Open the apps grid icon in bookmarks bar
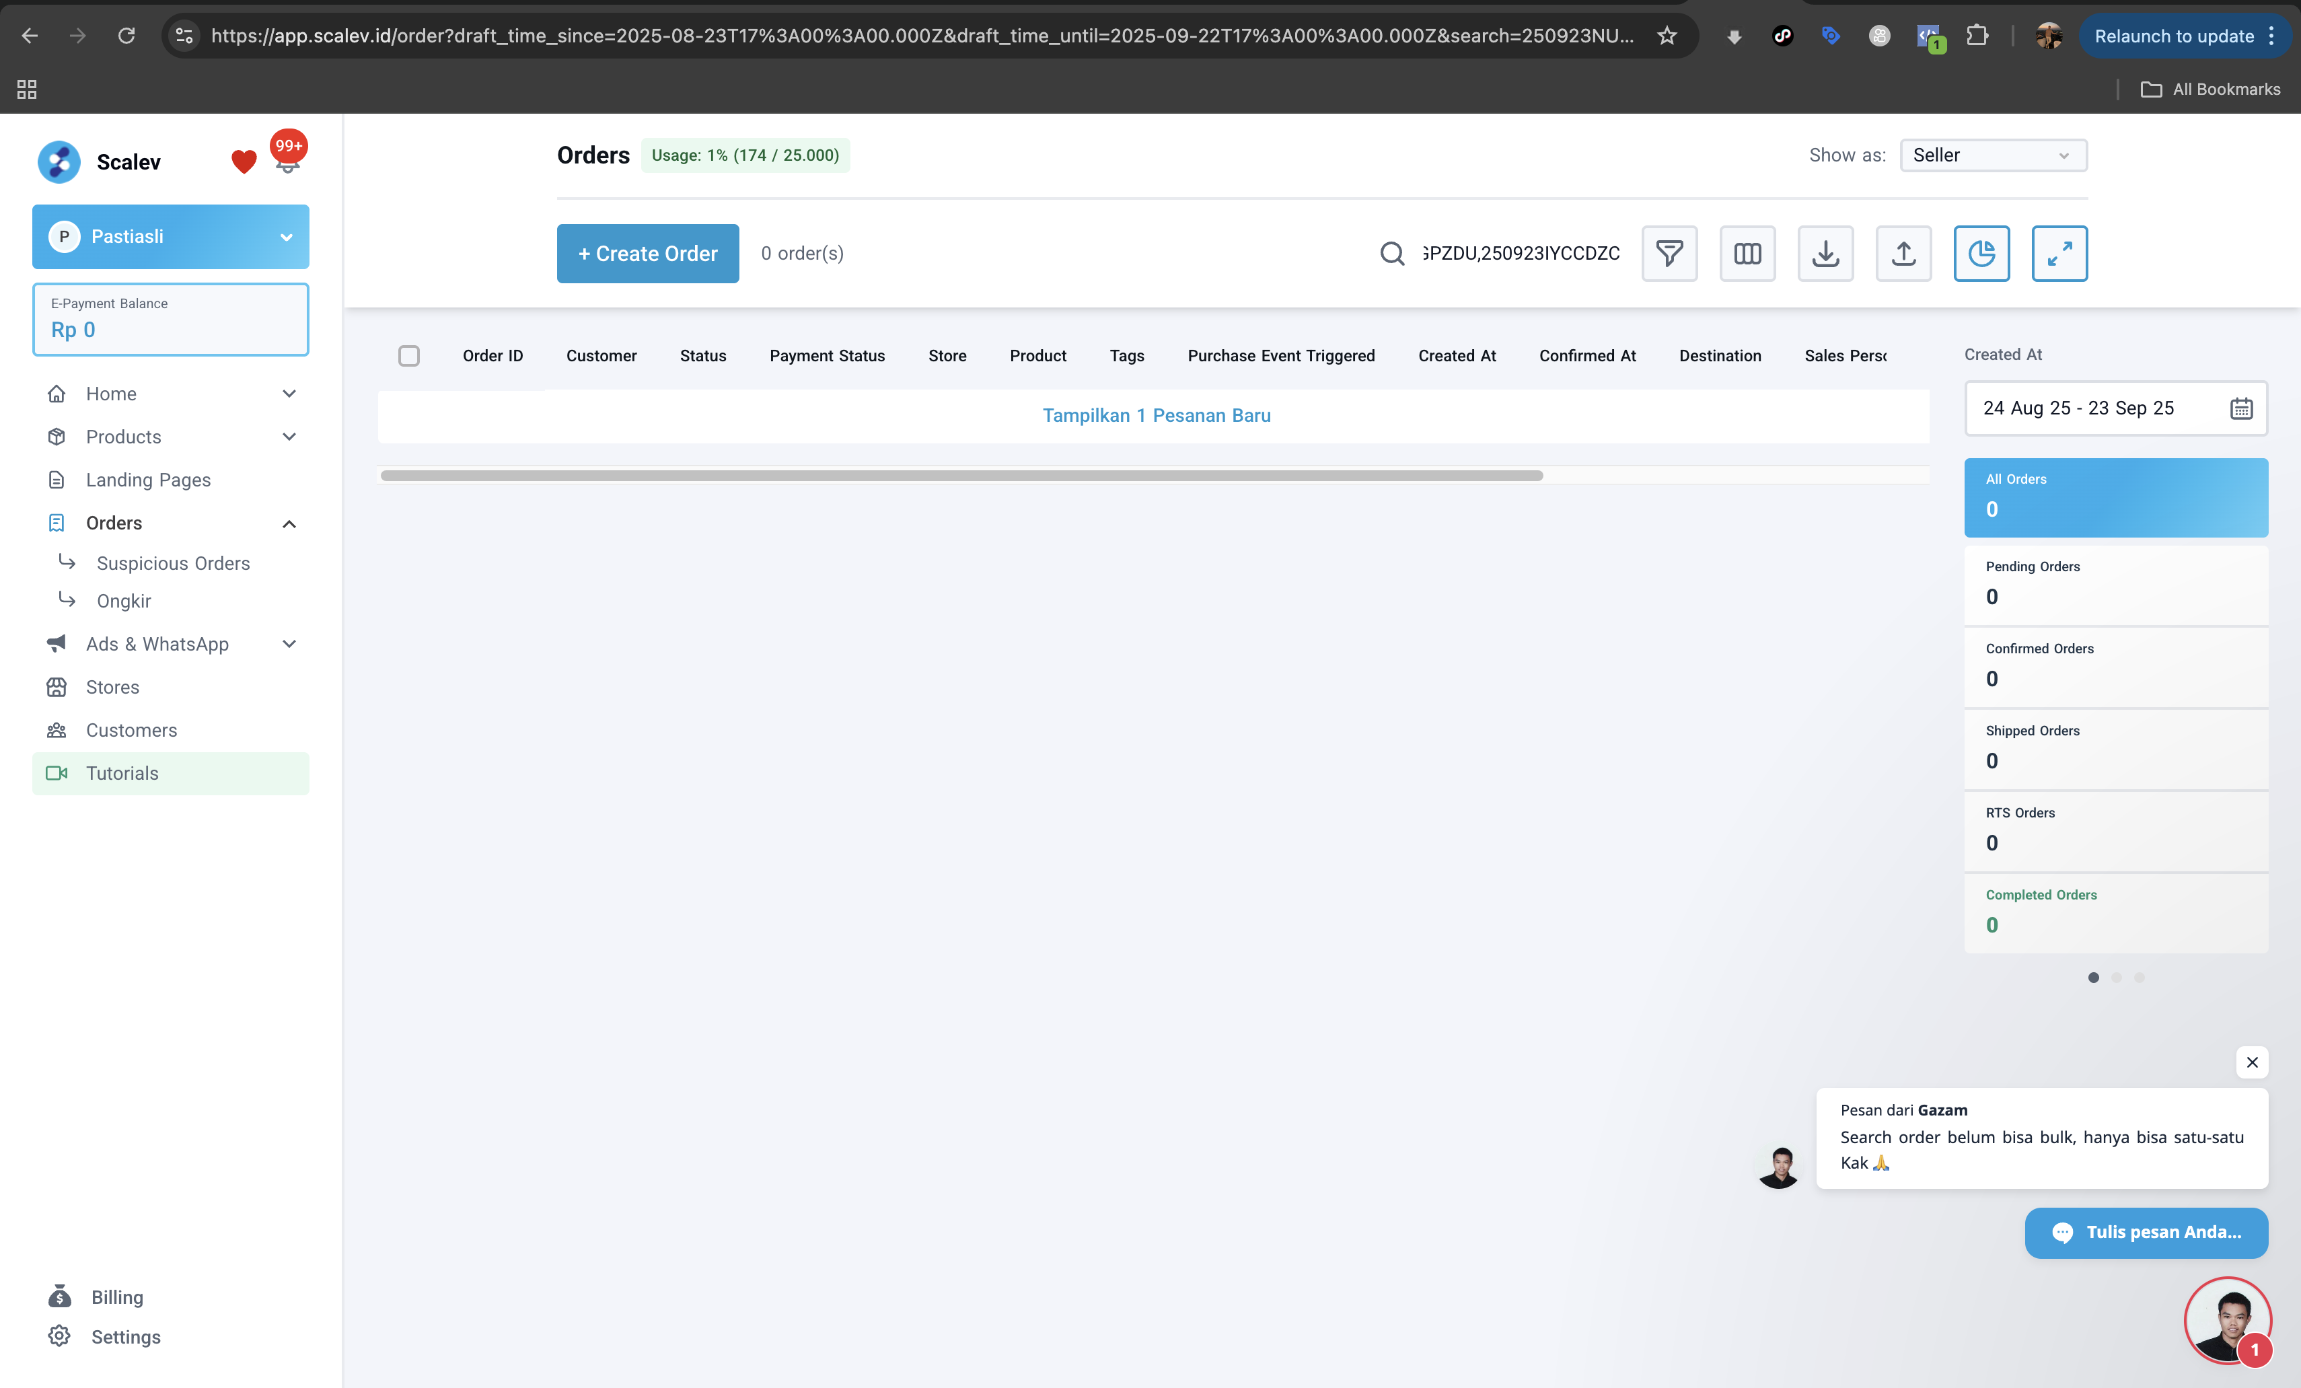 tap(27, 89)
